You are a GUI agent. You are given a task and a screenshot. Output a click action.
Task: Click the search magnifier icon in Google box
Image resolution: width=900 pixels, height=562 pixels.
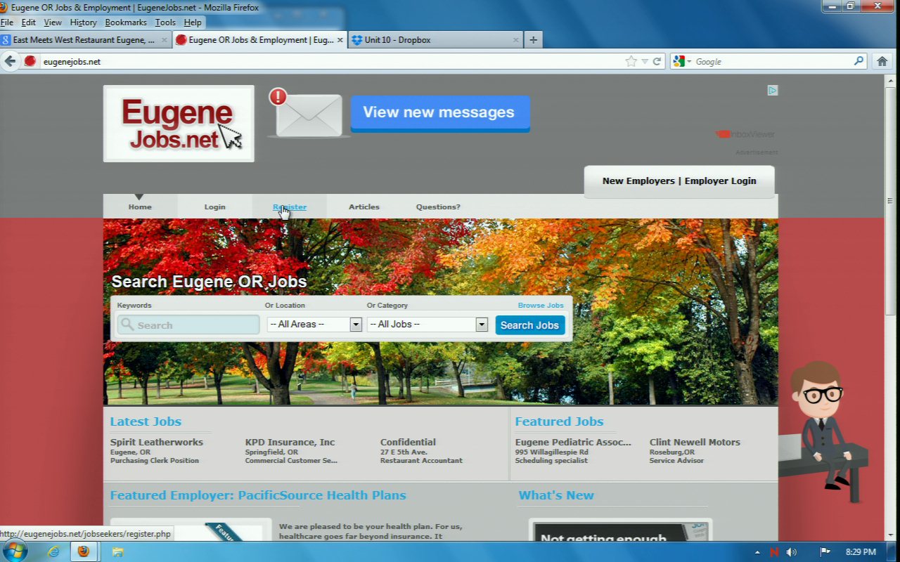point(859,61)
